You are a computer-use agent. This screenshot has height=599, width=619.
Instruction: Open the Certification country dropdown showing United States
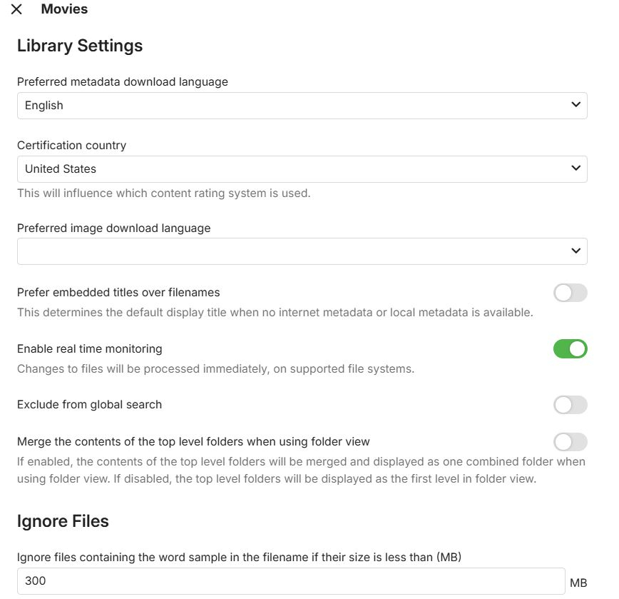(302, 169)
